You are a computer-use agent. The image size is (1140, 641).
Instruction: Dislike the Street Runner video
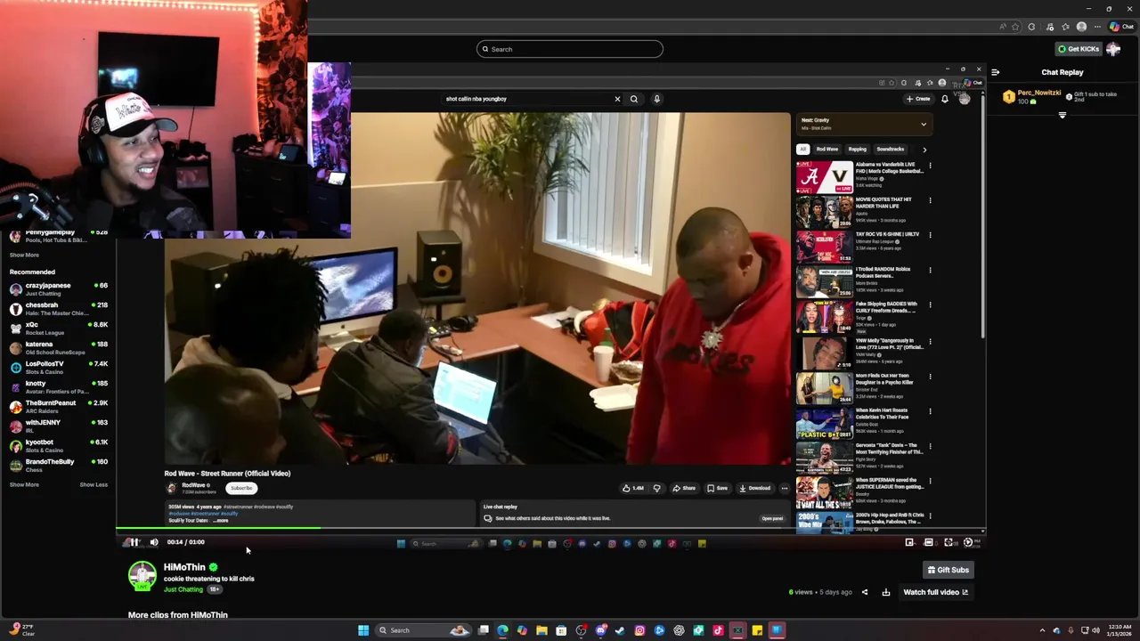point(657,488)
